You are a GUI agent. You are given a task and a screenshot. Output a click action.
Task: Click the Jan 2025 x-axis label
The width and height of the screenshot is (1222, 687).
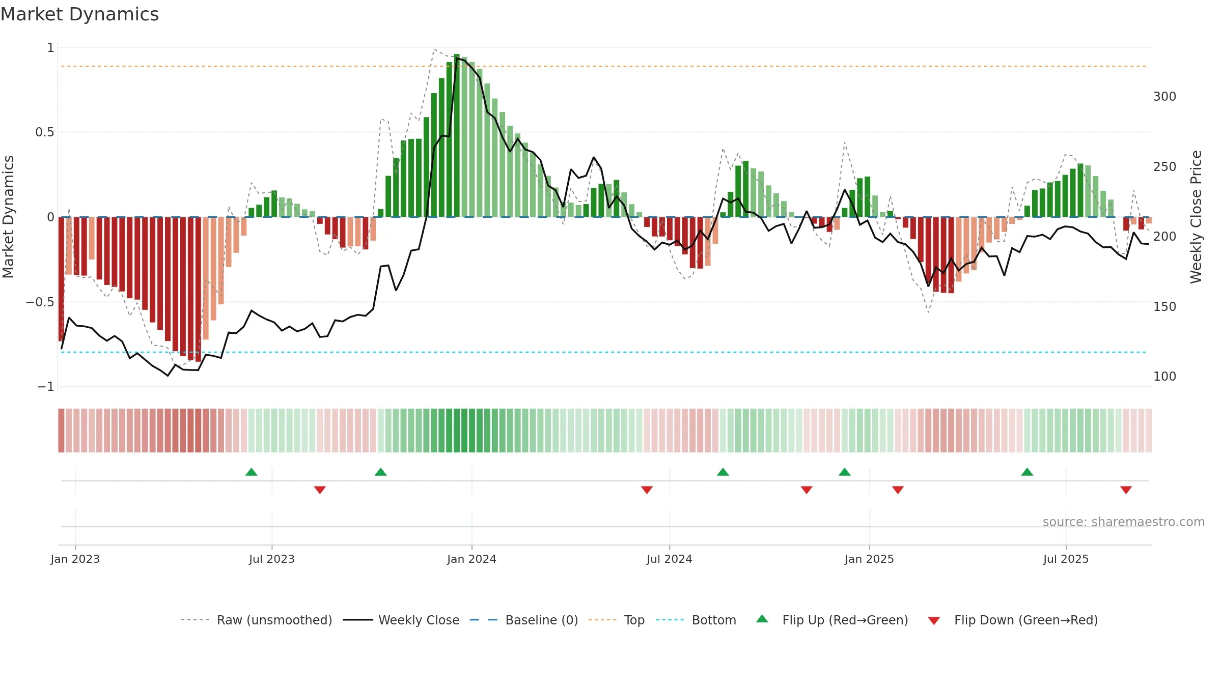(869, 559)
